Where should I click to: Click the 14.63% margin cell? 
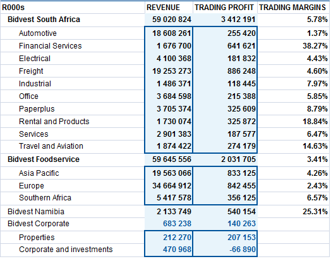click(315, 146)
